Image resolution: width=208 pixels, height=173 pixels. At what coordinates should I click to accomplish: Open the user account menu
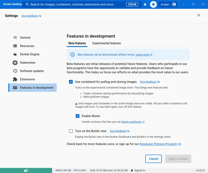point(168,4)
